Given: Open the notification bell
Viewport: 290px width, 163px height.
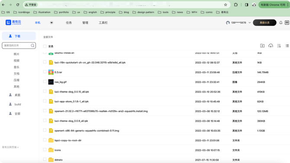Looking at the screenshot, I should (x=281, y=23).
